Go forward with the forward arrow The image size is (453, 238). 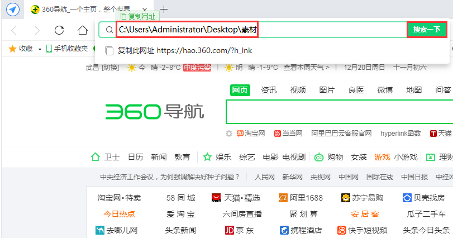(37, 30)
